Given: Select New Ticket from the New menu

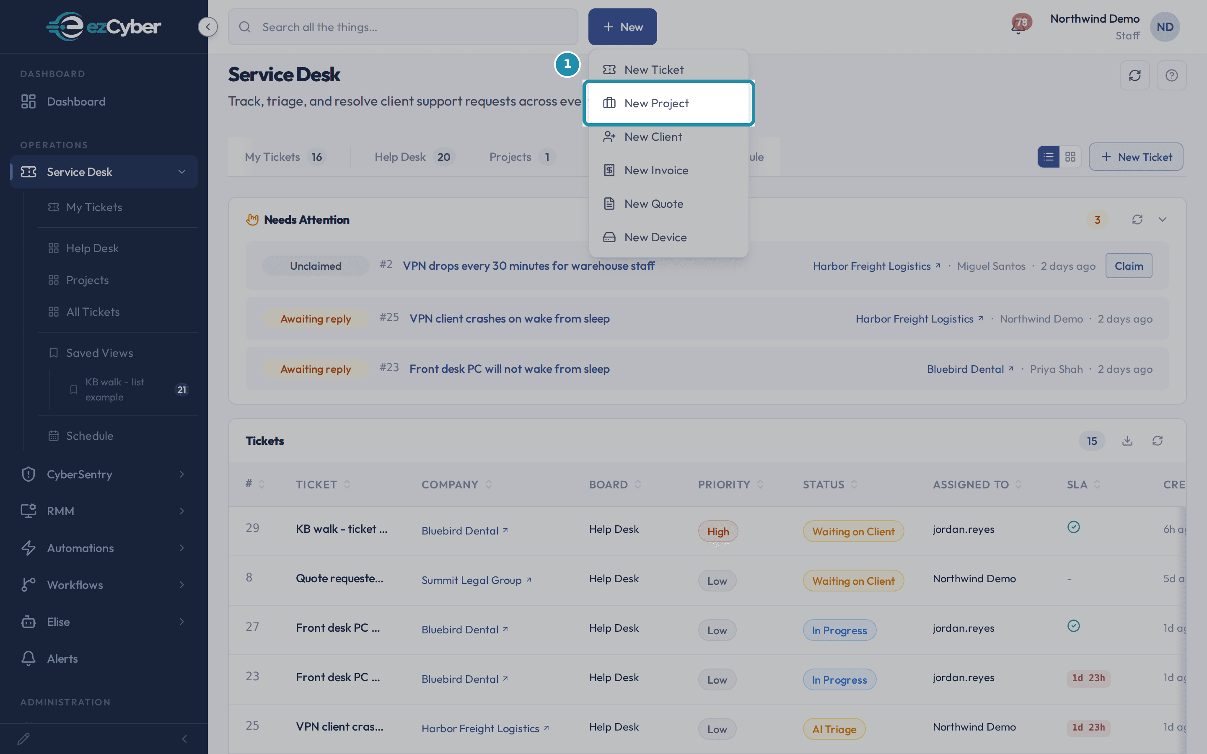Looking at the screenshot, I should click(668, 70).
